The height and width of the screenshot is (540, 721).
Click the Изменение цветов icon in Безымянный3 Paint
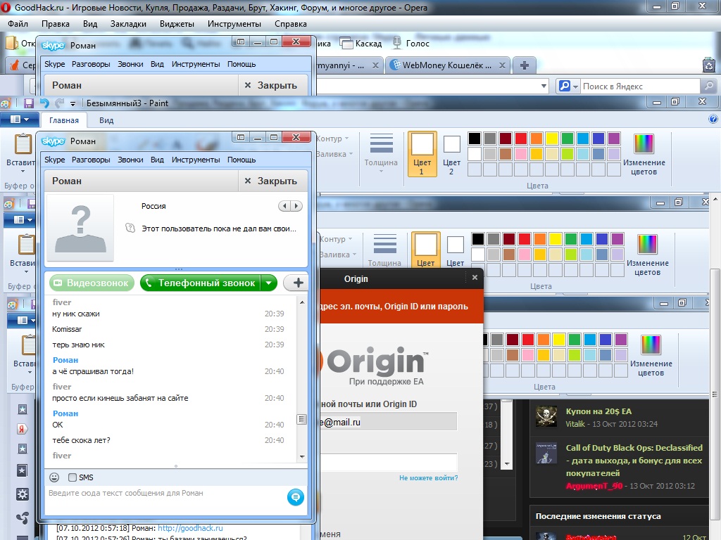(644, 143)
